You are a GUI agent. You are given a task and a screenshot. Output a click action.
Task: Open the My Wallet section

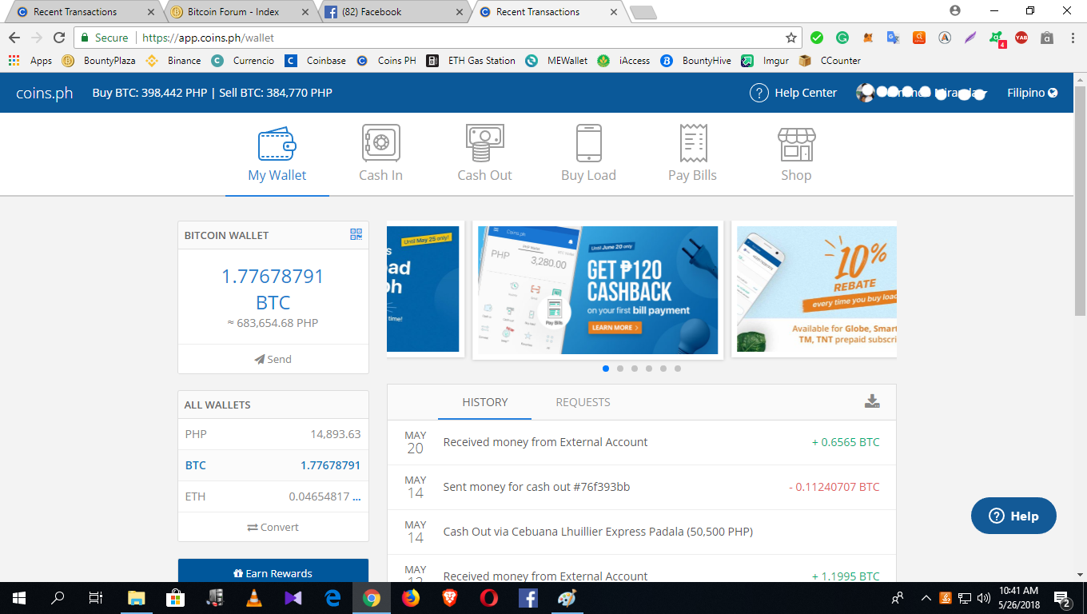click(277, 154)
